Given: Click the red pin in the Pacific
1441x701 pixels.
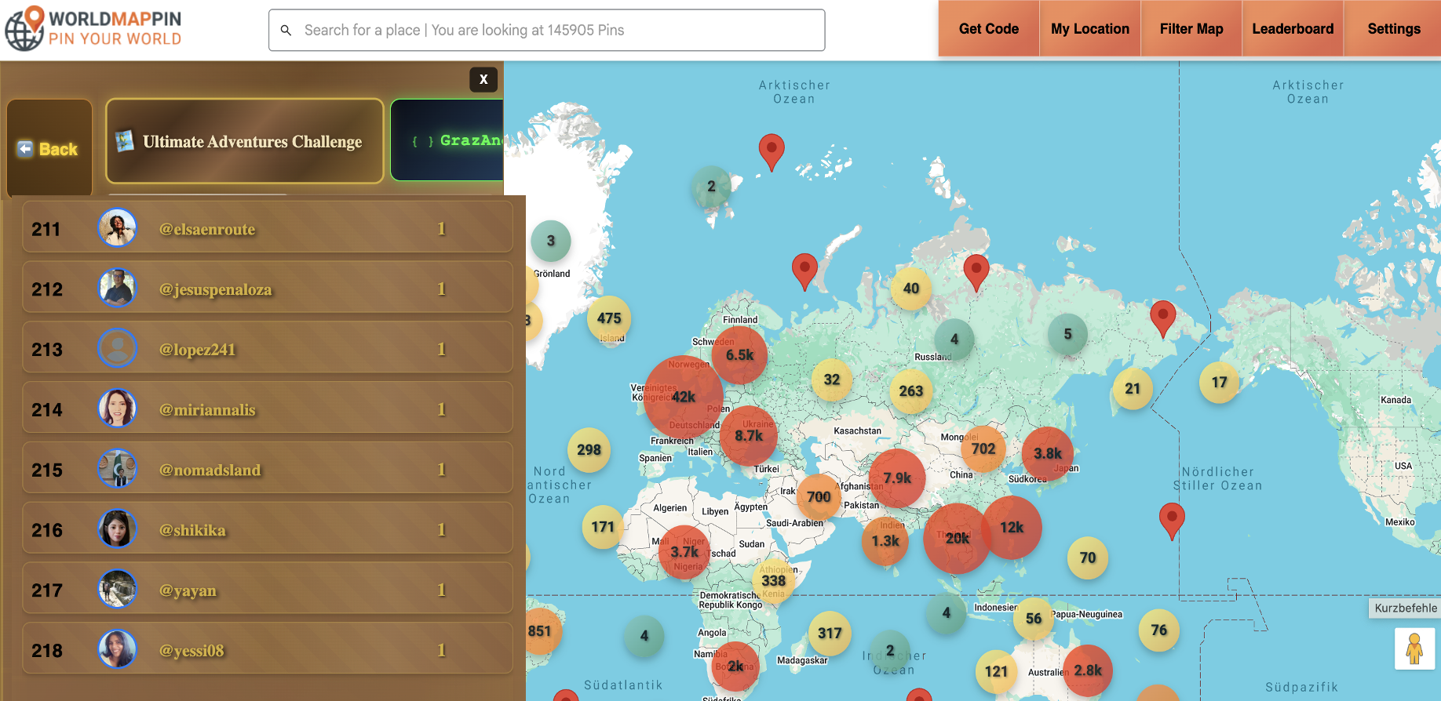Looking at the screenshot, I should pos(1172,521).
